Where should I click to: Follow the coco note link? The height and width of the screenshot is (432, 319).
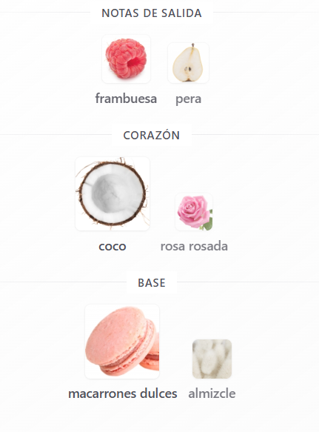pyautogui.click(x=113, y=246)
